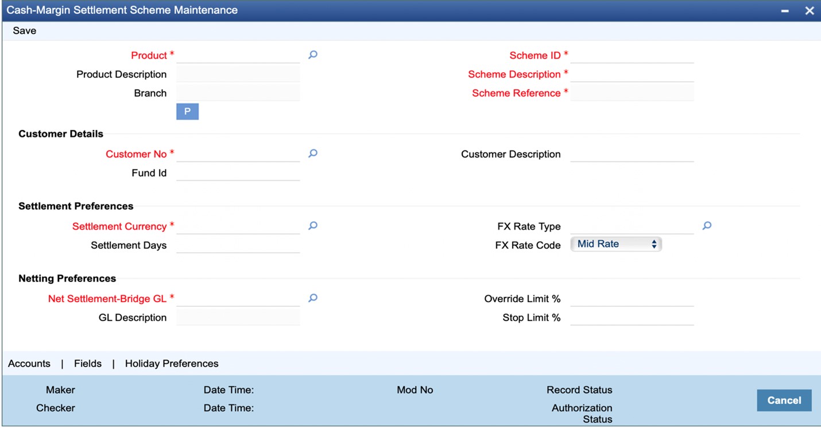Click the Mod No label

[x=415, y=390]
